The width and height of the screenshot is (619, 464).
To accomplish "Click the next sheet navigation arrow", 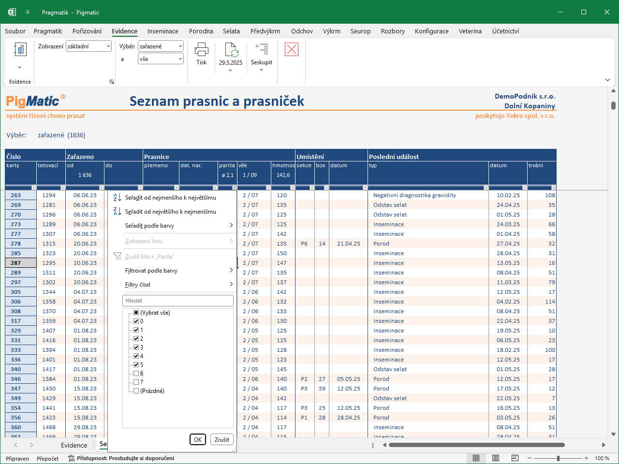I will (31, 445).
